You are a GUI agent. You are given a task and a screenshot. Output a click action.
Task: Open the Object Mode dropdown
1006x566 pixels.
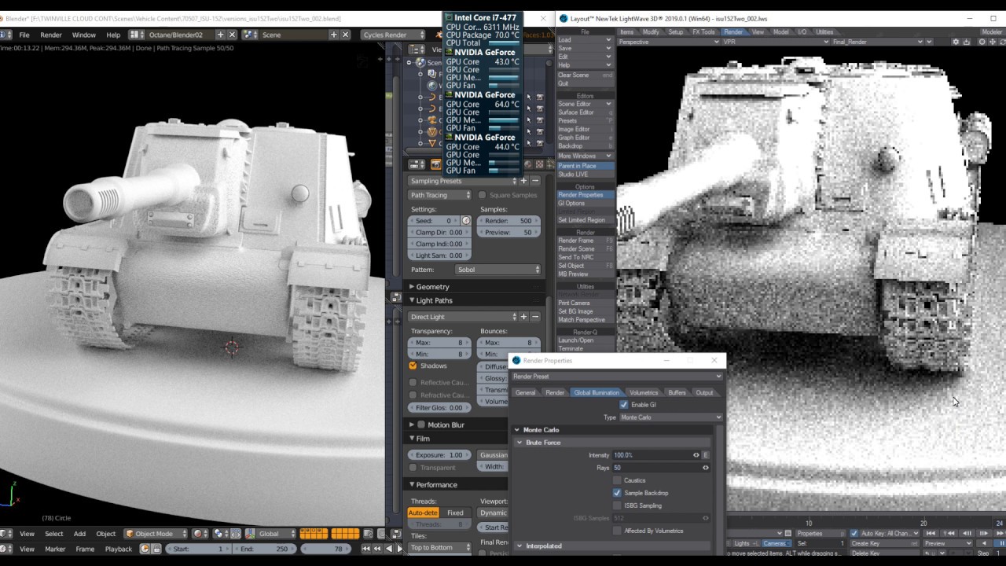click(x=157, y=534)
